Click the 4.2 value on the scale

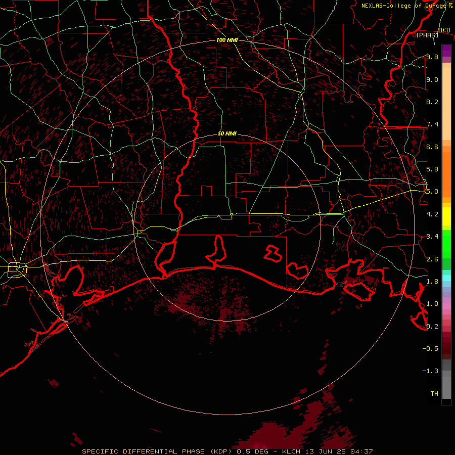[x=432, y=214]
